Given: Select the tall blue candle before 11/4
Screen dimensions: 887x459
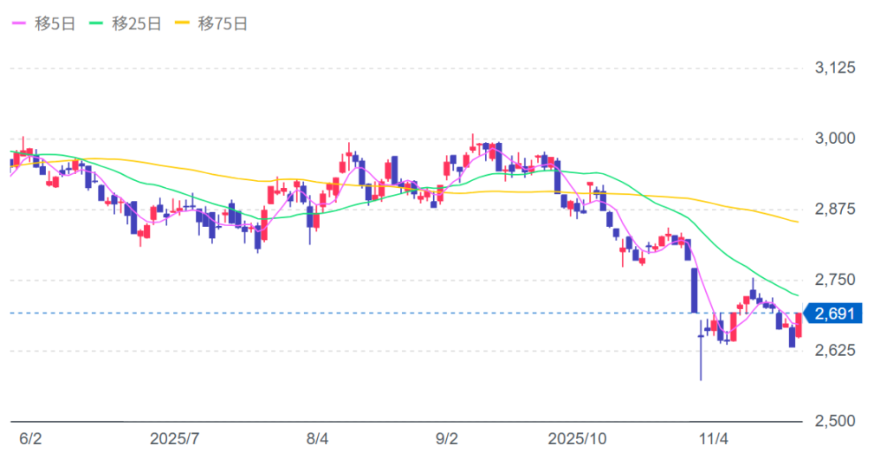Looking at the screenshot, I should pos(694,290).
